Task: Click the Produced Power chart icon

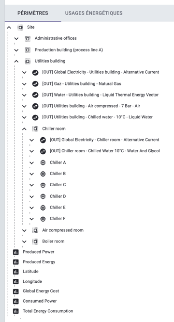Action: click(x=16, y=252)
